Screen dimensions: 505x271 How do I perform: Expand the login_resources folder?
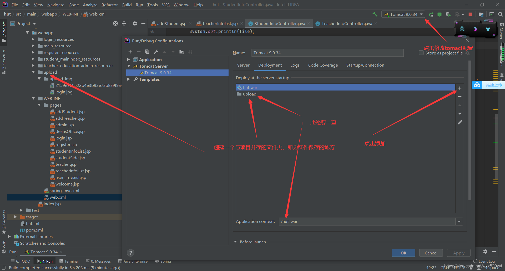(x=33, y=39)
